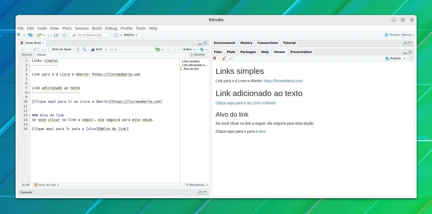This screenshot has width=432, height=214.
Task: Open Viewer Publish dropdown arrow
Action: click(x=404, y=59)
